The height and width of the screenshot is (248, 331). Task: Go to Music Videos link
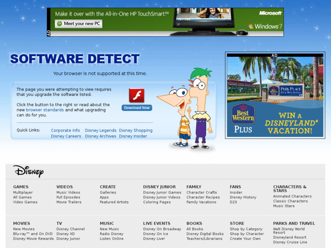pyautogui.click(x=68, y=192)
